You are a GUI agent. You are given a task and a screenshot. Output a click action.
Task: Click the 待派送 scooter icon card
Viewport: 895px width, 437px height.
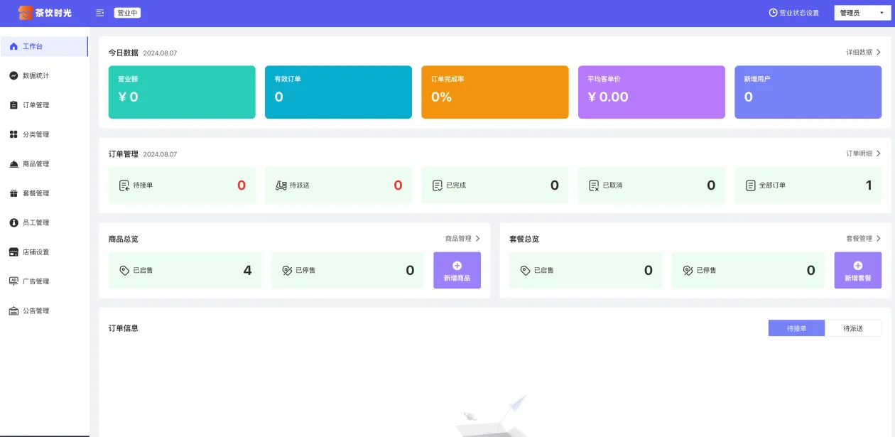point(281,185)
